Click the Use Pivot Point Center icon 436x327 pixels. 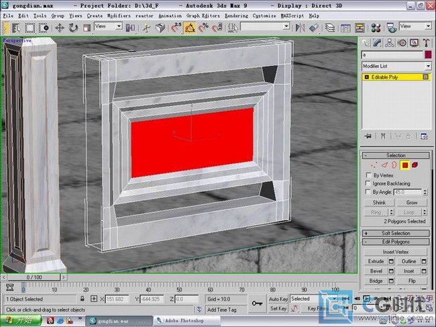tap(130, 28)
